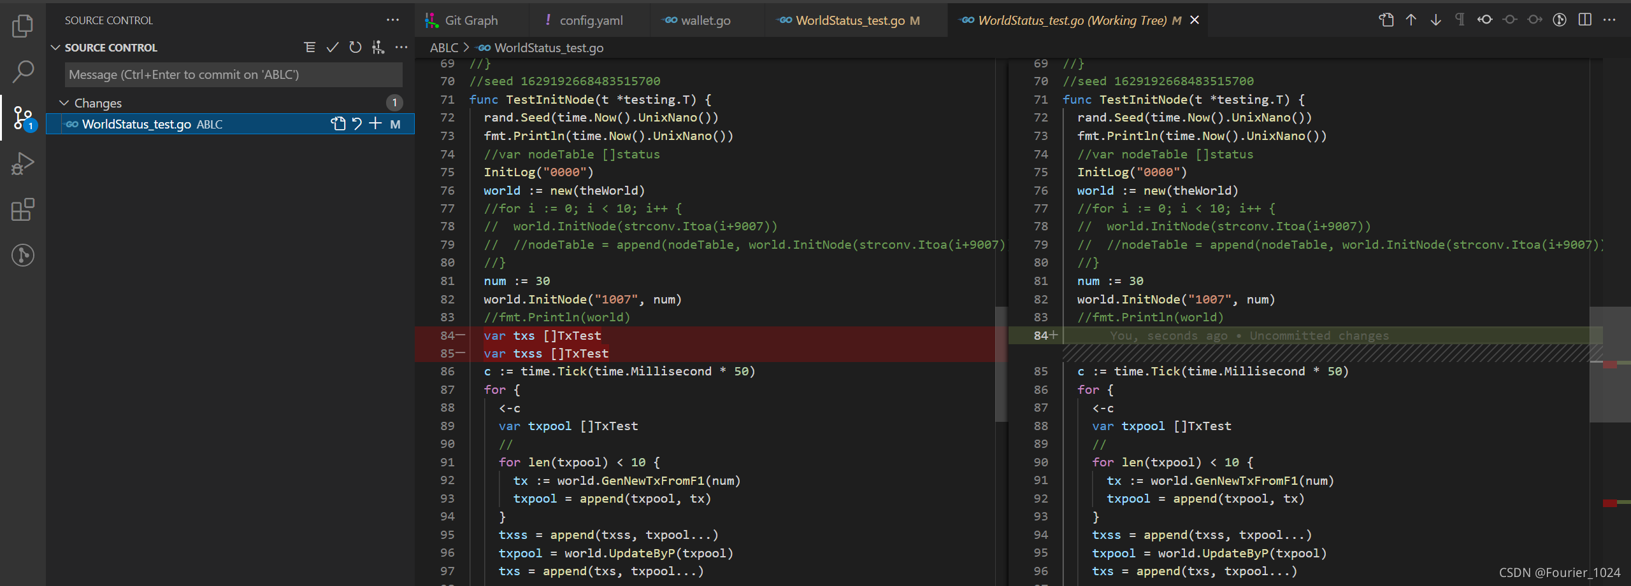This screenshot has width=1631, height=586.
Task: Split the editor to the right
Action: point(1585,20)
